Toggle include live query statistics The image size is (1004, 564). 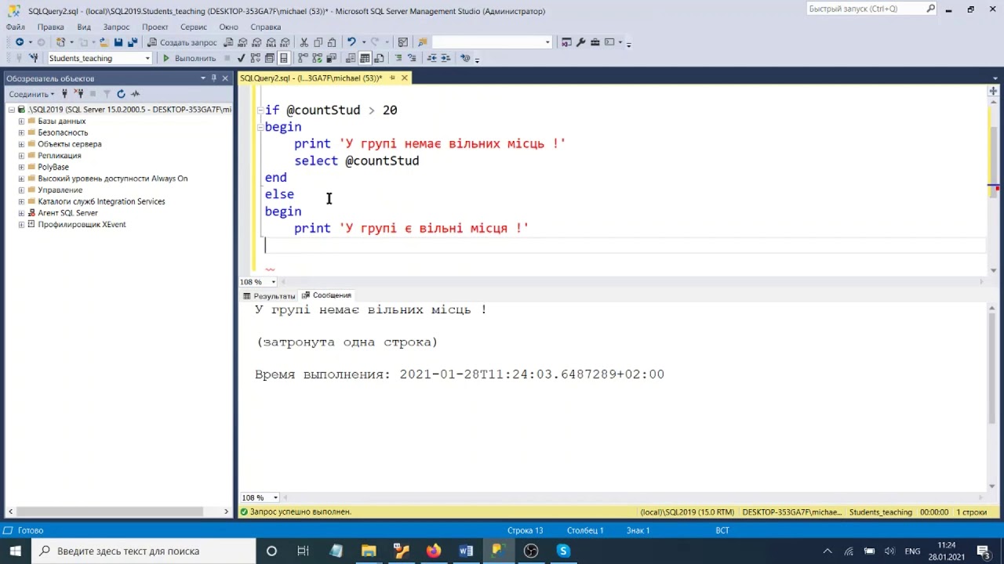(x=318, y=58)
